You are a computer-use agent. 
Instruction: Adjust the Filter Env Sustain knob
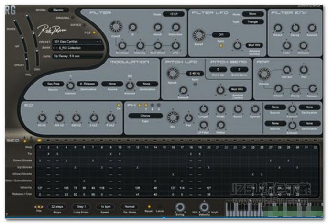tap(312, 28)
